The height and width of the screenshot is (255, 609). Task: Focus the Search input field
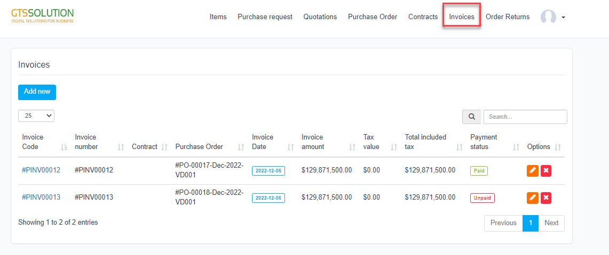[x=525, y=117]
